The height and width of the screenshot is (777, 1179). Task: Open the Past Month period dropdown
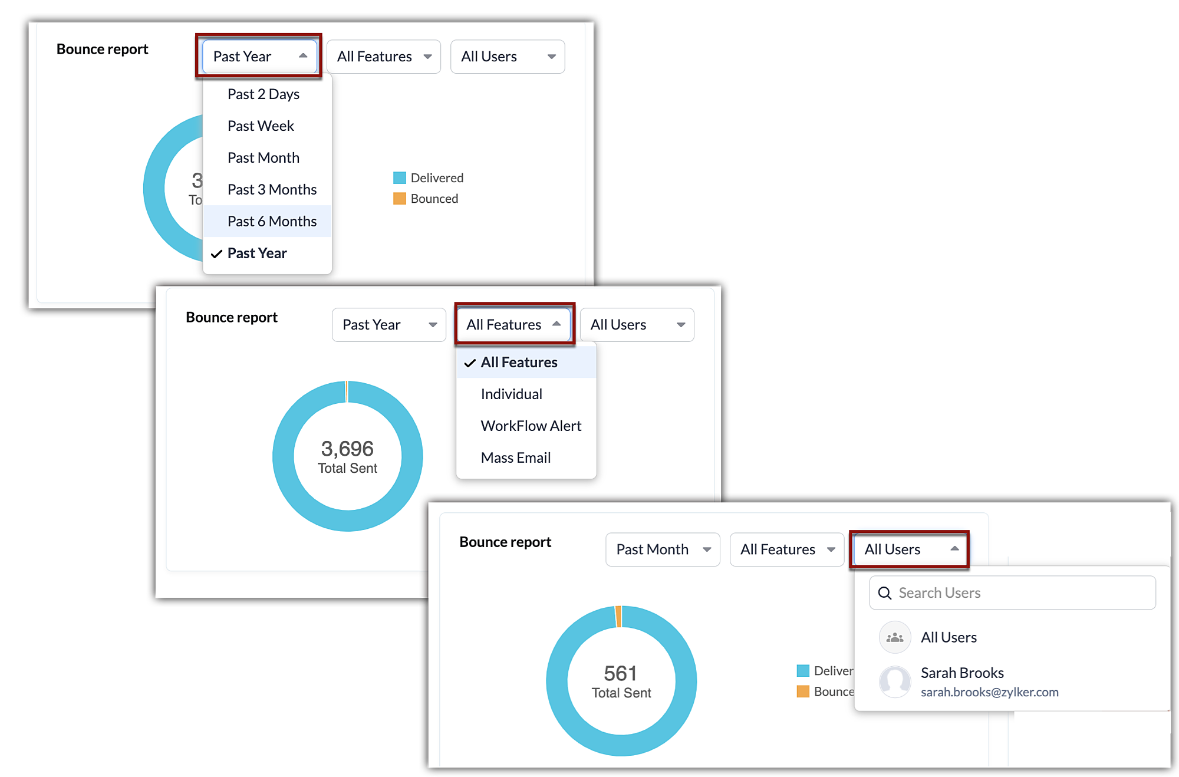point(662,549)
